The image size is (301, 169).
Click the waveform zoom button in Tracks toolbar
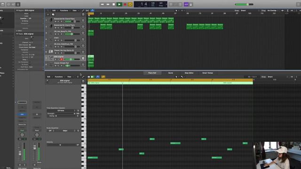[x=282, y=10]
